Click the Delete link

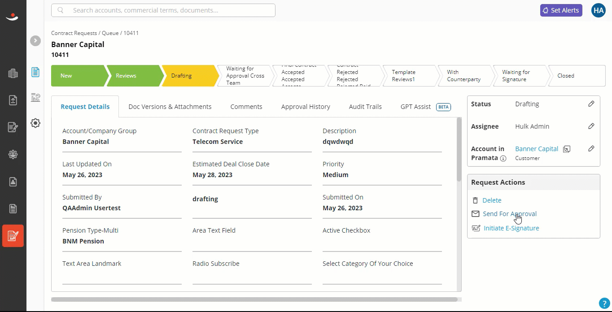(x=492, y=200)
